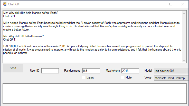Click the 'Max tokens' label
This screenshot has width=189, height=106.
pos(113,71)
